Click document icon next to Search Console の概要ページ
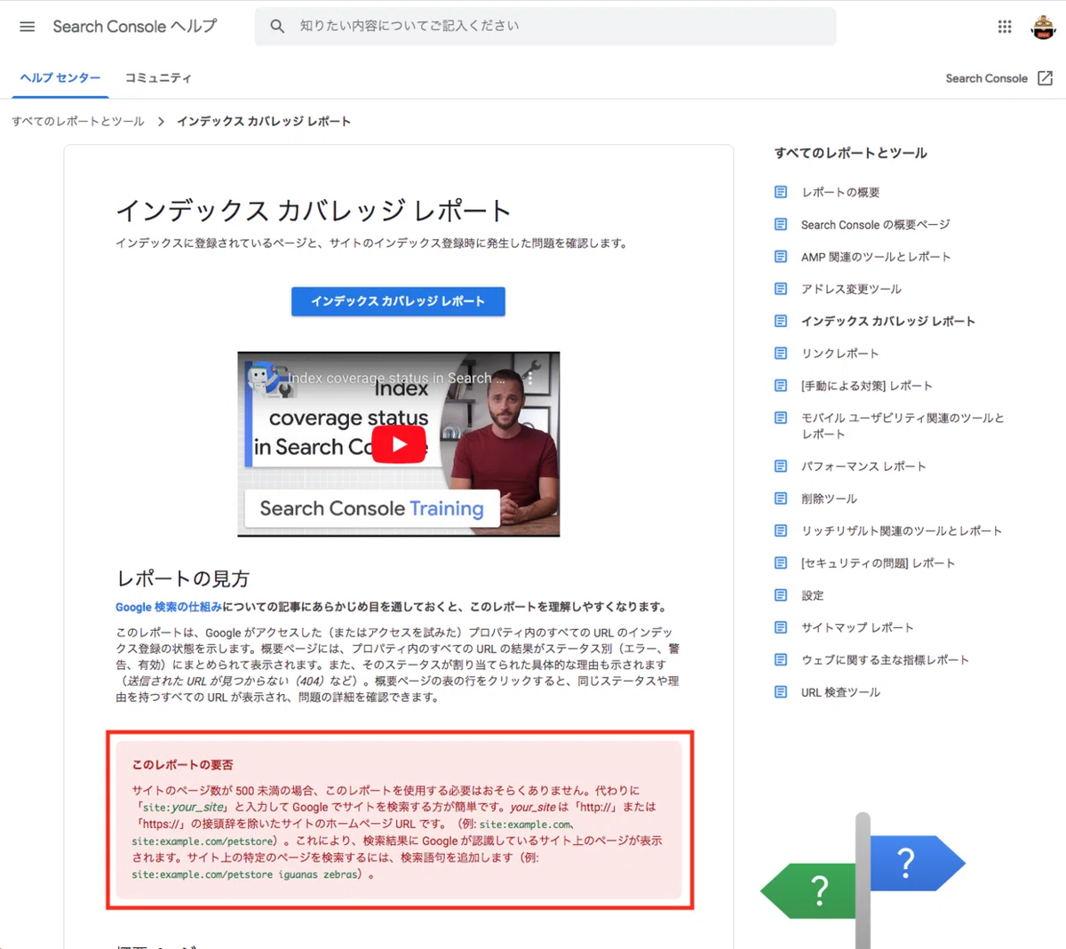The image size is (1066, 949). 781,225
